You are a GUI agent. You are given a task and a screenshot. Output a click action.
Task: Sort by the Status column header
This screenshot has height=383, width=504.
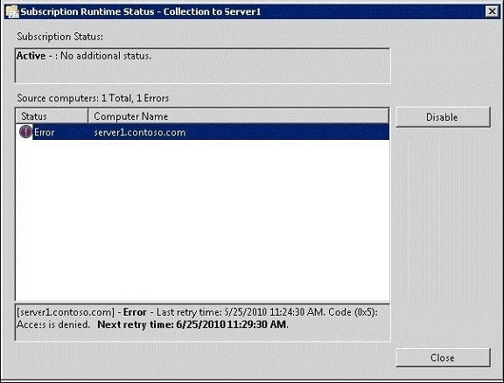[52, 116]
